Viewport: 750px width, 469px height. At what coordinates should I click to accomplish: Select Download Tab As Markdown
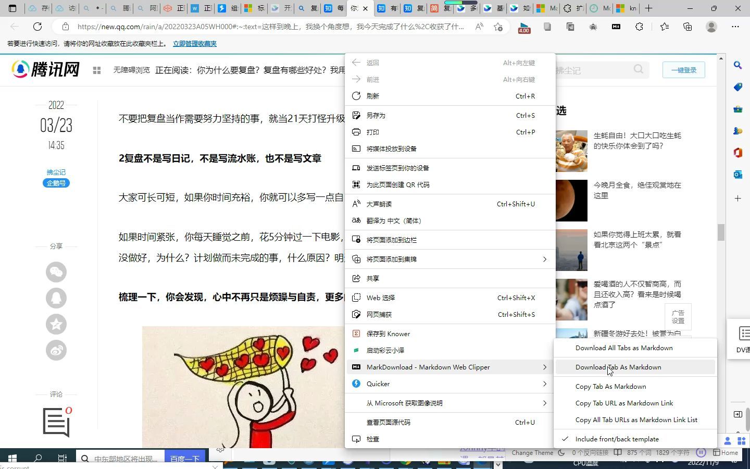coord(618,367)
